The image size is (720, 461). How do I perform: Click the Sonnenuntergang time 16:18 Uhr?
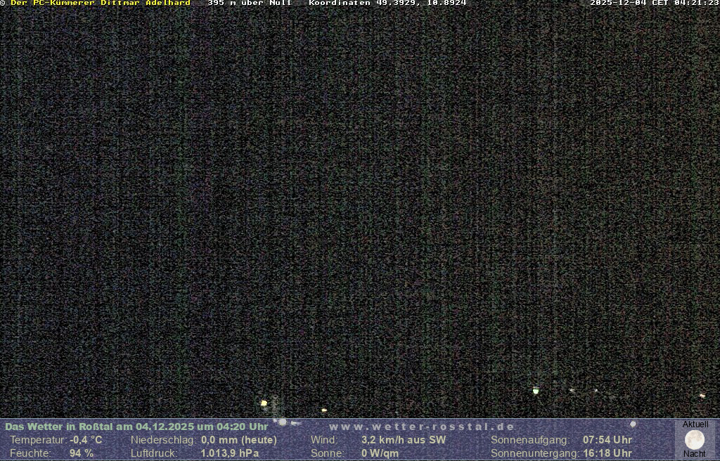(607, 453)
